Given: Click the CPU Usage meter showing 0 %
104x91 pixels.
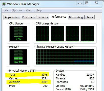Looking at the screenshot, I should point(18,34).
